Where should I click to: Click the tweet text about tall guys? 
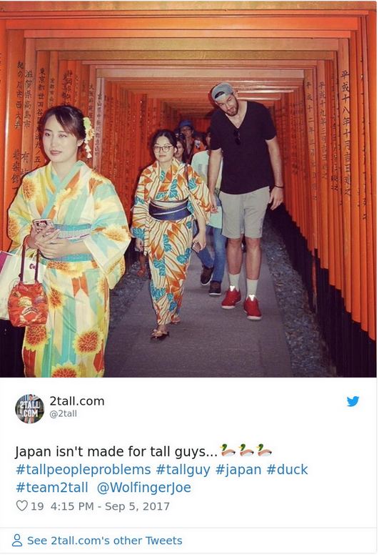[116, 452]
